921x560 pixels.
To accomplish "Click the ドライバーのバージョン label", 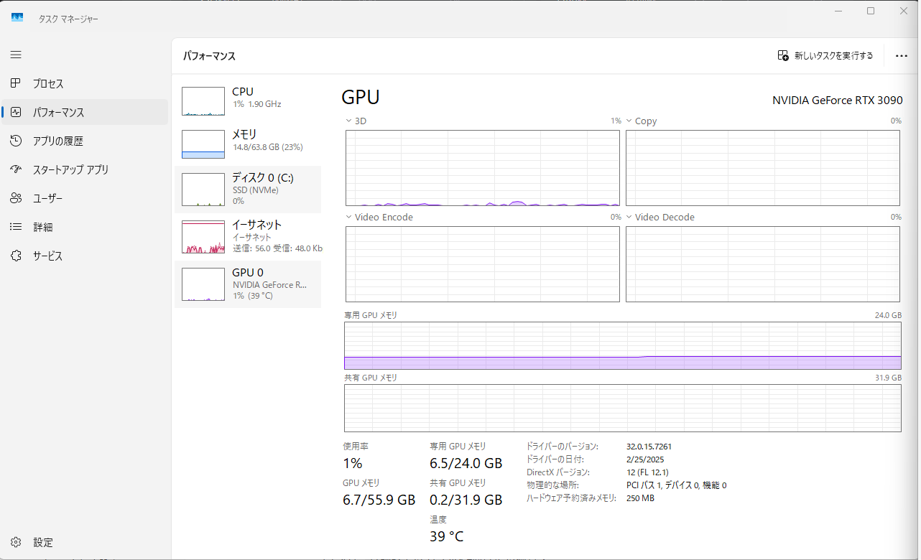I will [562, 447].
